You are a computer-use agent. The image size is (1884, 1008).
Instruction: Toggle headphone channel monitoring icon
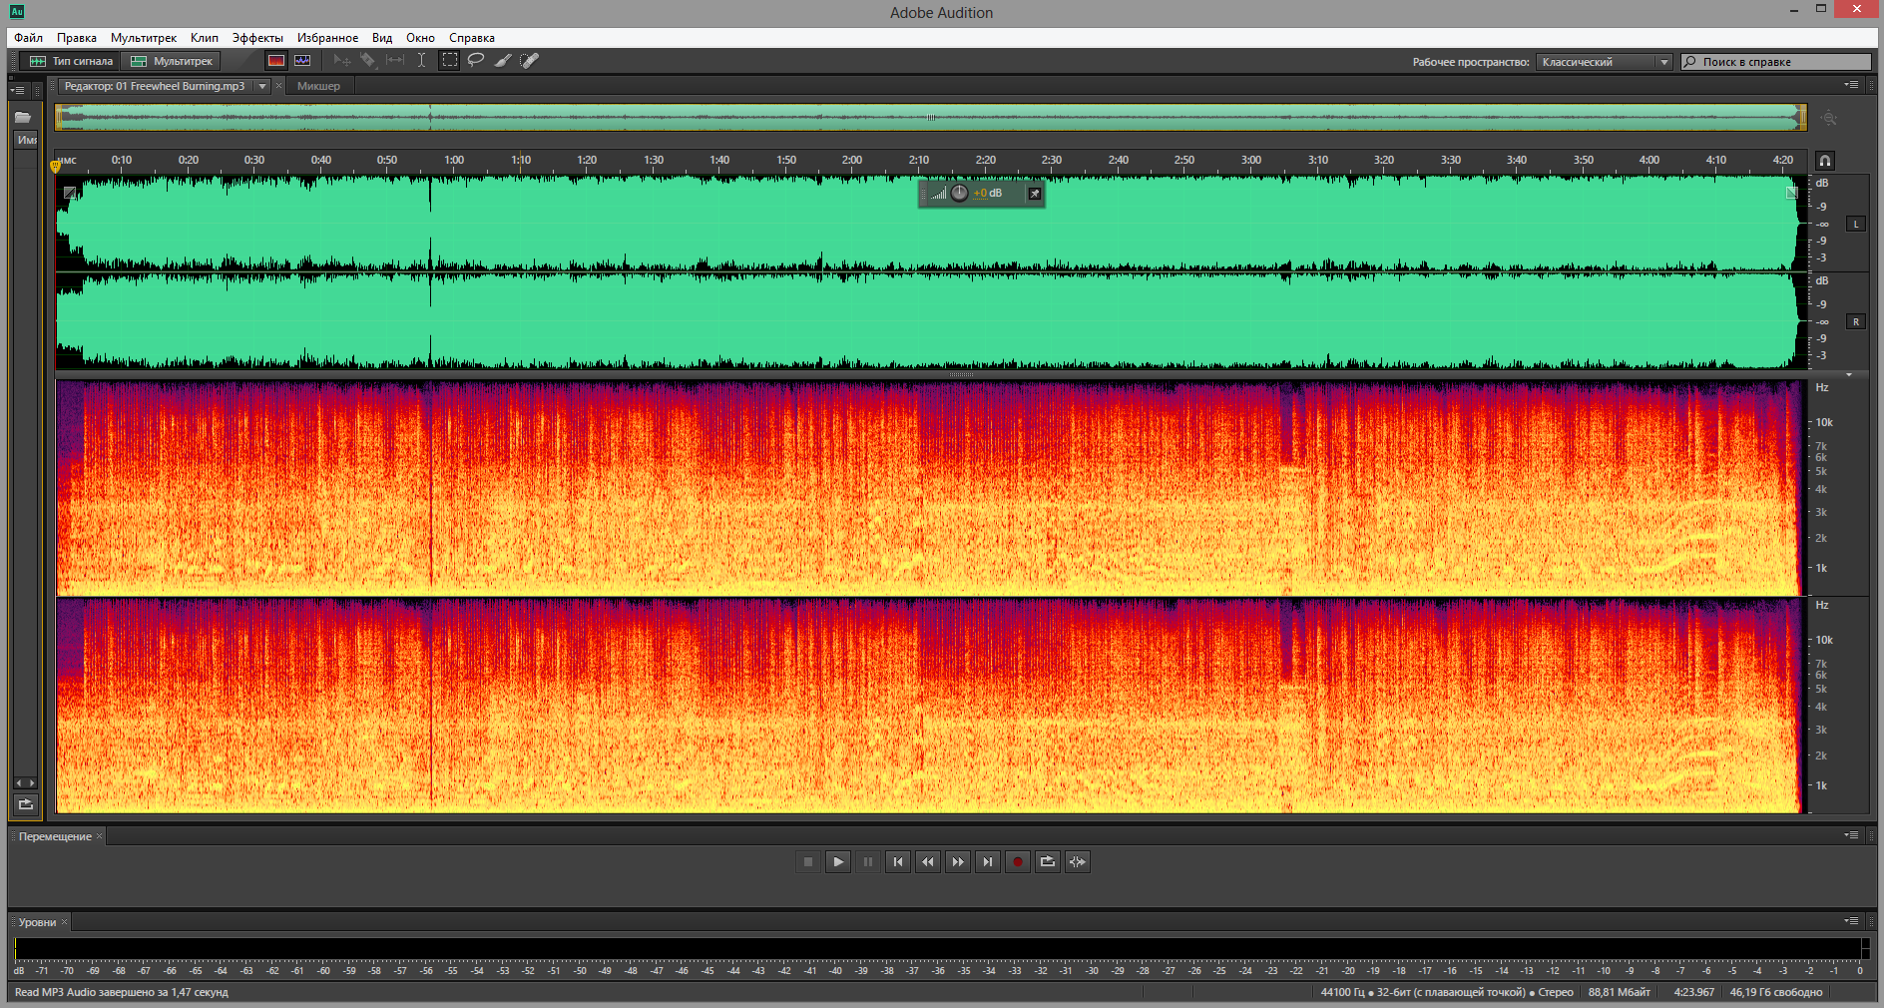pyautogui.click(x=1825, y=161)
